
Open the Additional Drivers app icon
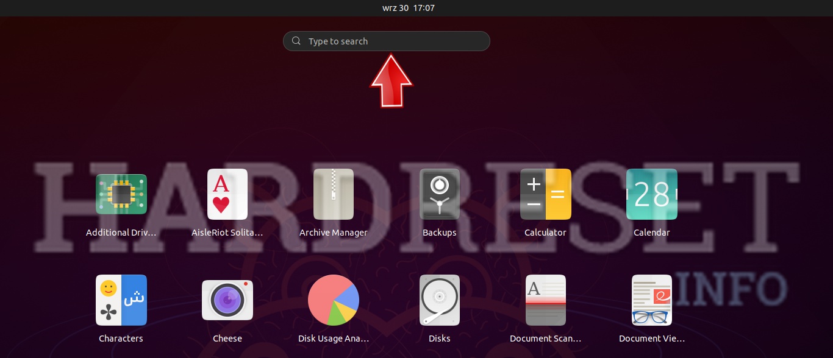[121, 194]
